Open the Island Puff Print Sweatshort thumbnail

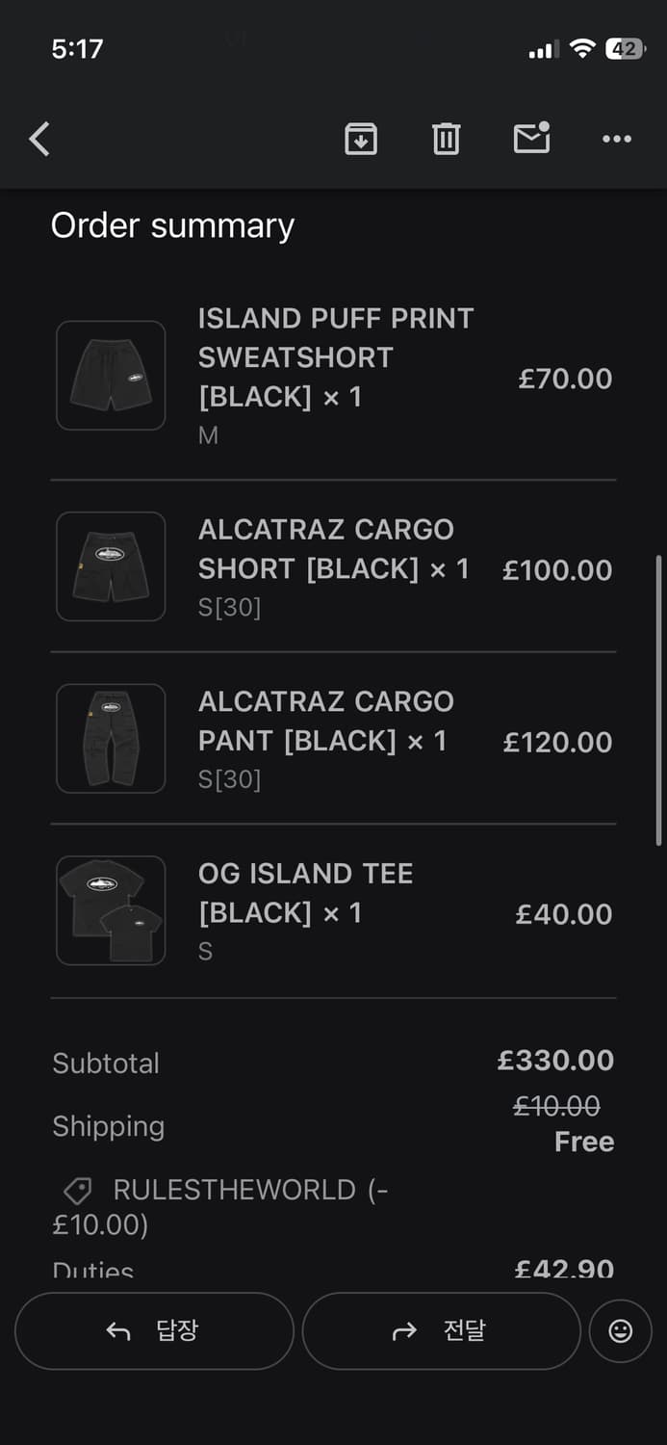coord(111,376)
